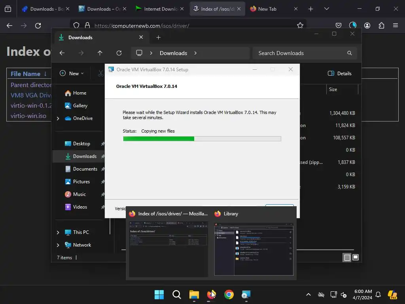Open Firefox extensions puzzle icon
The width and height of the screenshot is (405, 304).
[381, 25]
